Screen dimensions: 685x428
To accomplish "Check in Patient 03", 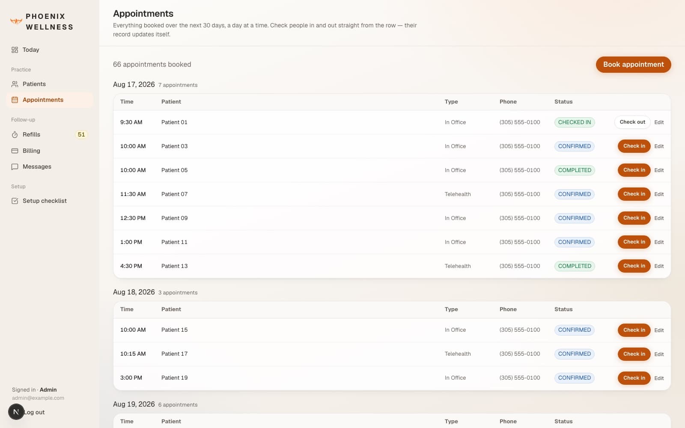I will pyautogui.click(x=634, y=146).
